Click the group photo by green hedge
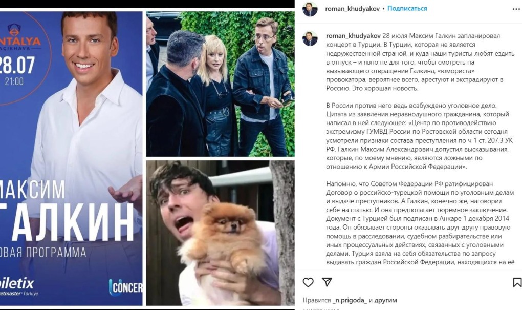 click(x=220, y=84)
